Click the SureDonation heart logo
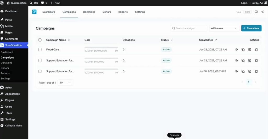The image size is (268, 139). [34, 12]
